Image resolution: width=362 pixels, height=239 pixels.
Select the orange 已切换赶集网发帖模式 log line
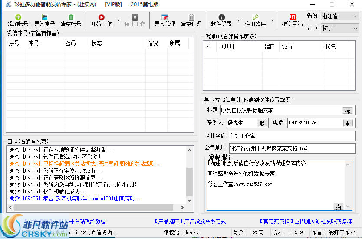click(86, 164)
